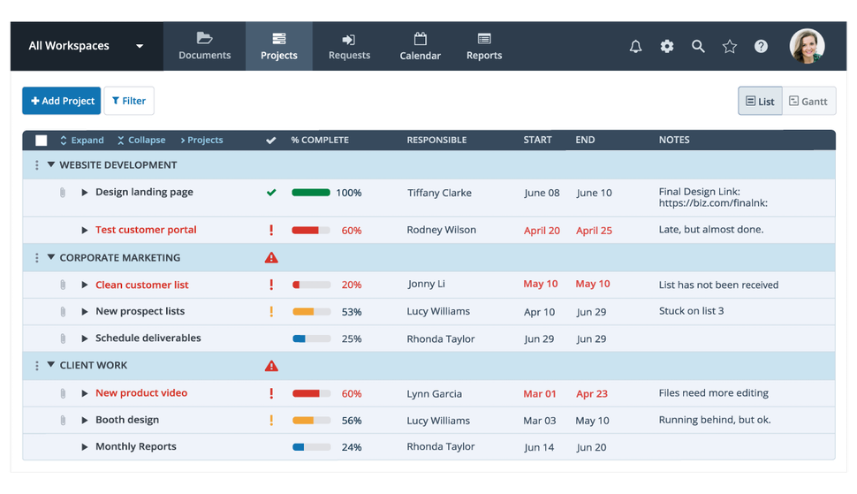Switch to List view
857x494 pixels.
pos(760,101)
